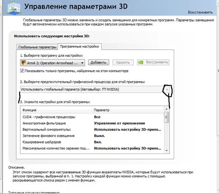Uncheck 'Показывать только программы' checkbox
The height and width of the screenshot is (194, 219).
[22, 71]
